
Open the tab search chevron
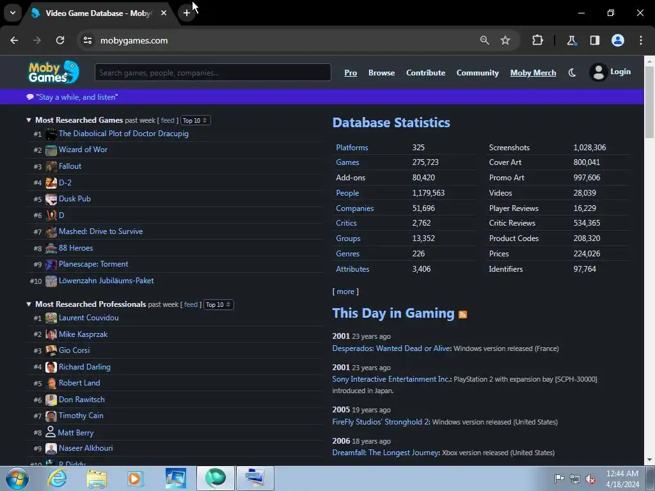pos(13,13)
